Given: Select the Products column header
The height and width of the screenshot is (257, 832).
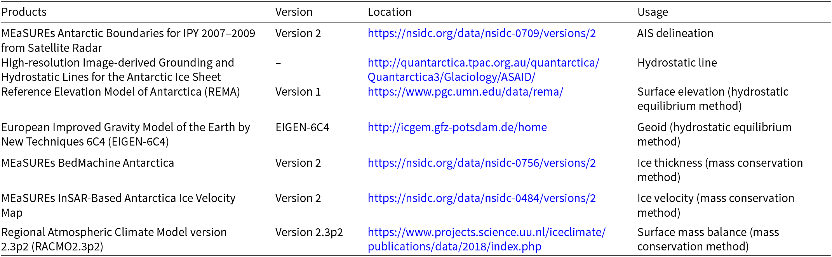Looking at the screenshot, I should 24,12.
